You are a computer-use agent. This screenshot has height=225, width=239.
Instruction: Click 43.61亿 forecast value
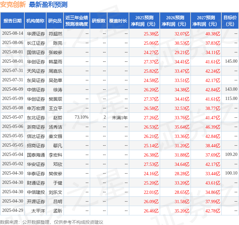[213, 183]
